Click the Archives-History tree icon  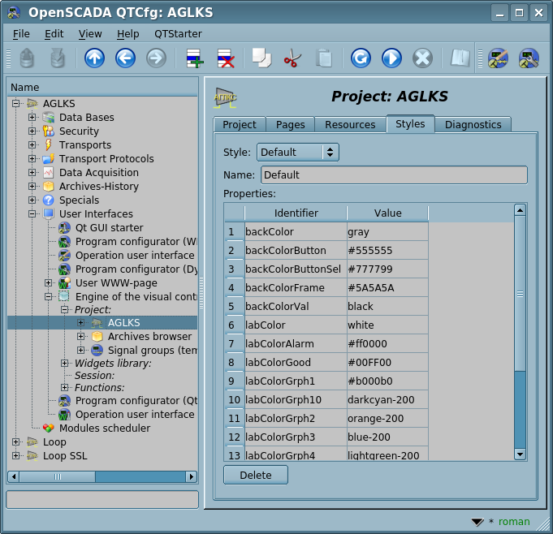(x=49, y=186)
